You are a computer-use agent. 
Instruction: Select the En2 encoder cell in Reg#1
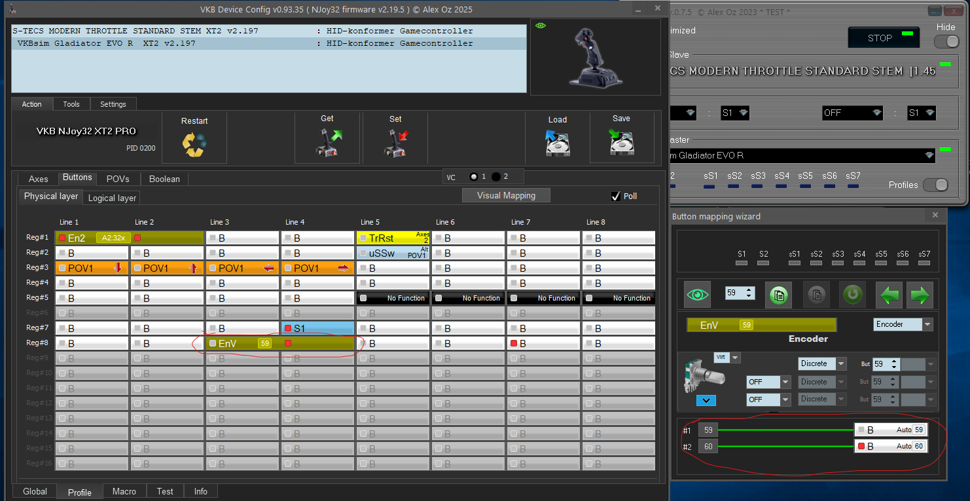coord(130,238)
